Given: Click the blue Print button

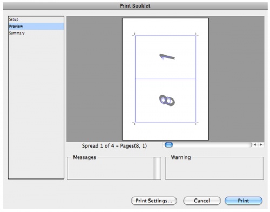Looking at the screenshot, I should [244, 201].
